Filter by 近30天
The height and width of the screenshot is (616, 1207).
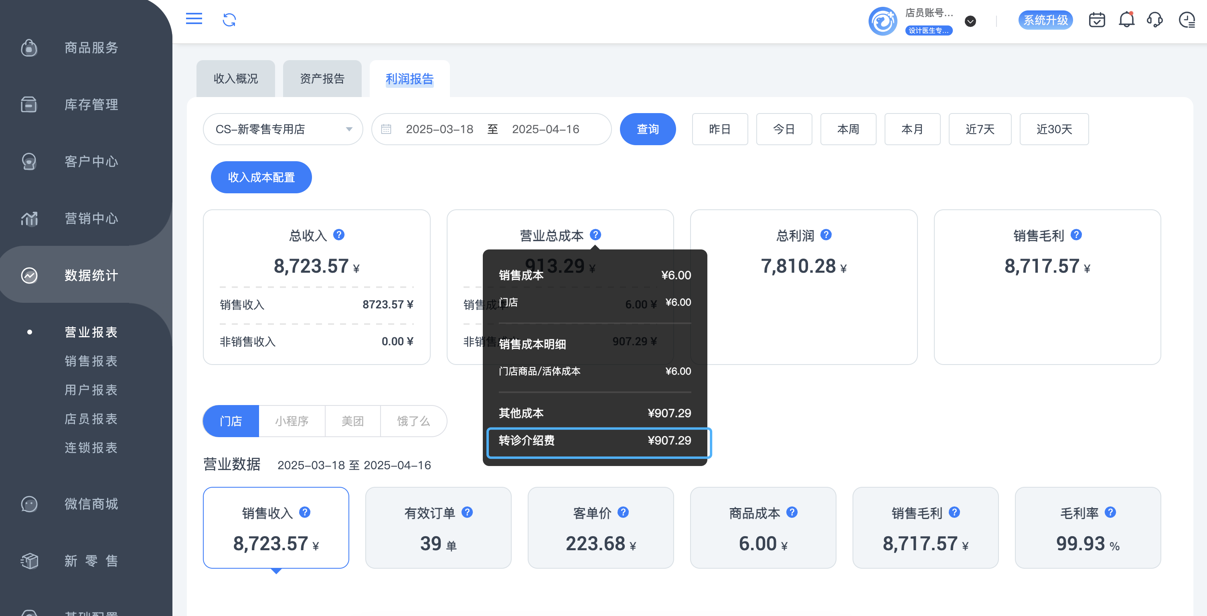[1054, 129]
